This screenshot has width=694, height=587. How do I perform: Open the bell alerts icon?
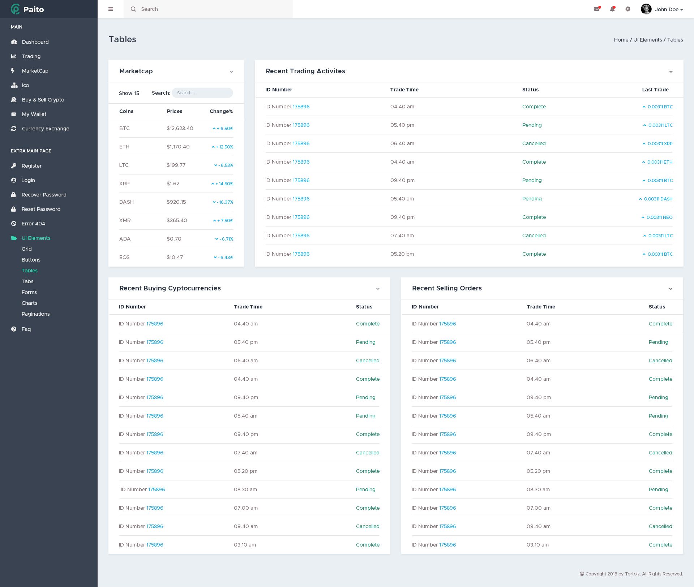(612, 9)
